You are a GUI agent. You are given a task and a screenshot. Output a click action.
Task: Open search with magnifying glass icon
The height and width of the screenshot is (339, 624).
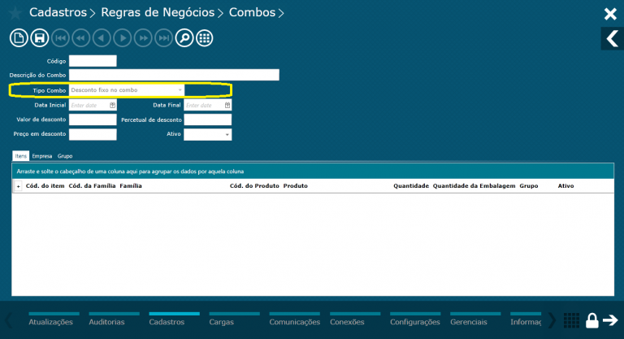[x=184, y=38]
